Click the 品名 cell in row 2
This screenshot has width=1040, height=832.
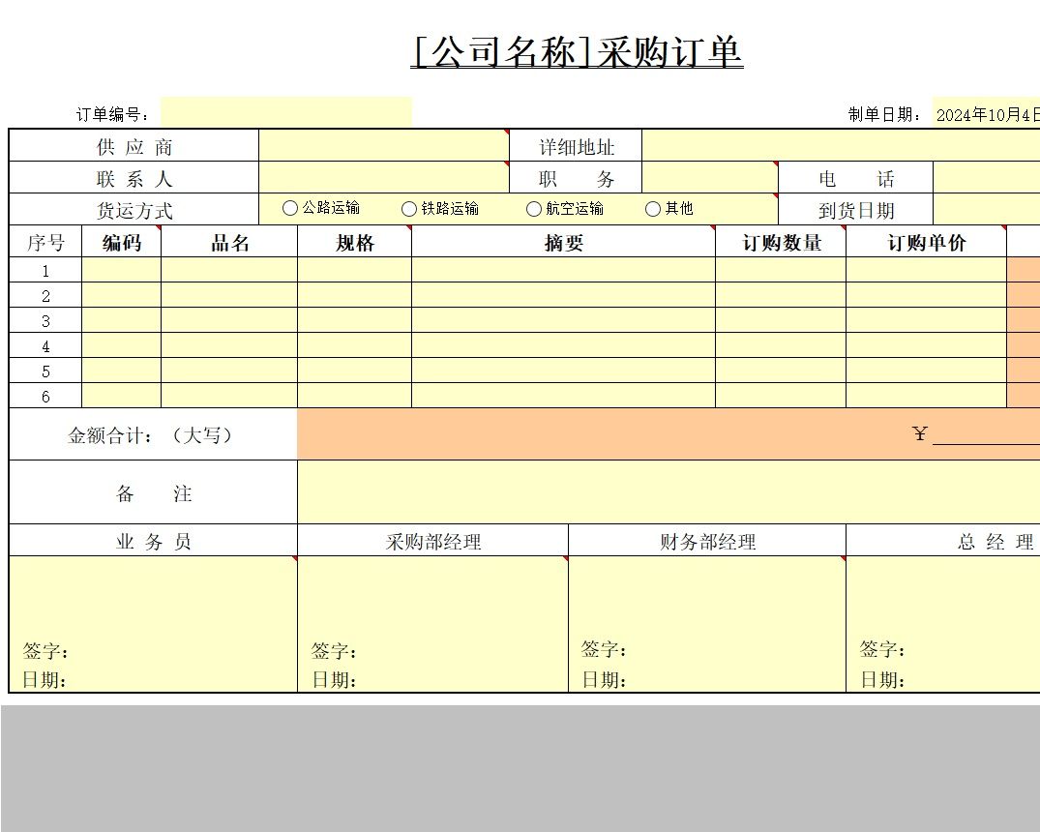pyautogui.click(x=226, y=297)
